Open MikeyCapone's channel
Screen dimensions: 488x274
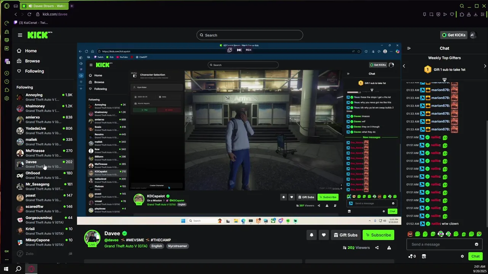tap(45, 242)
